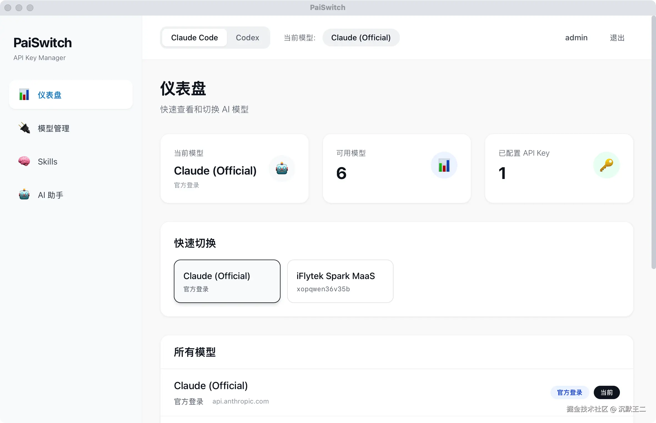Click Claude (Official) name in 所有模型 list
656x423 pixels.
tap(211, 385)
